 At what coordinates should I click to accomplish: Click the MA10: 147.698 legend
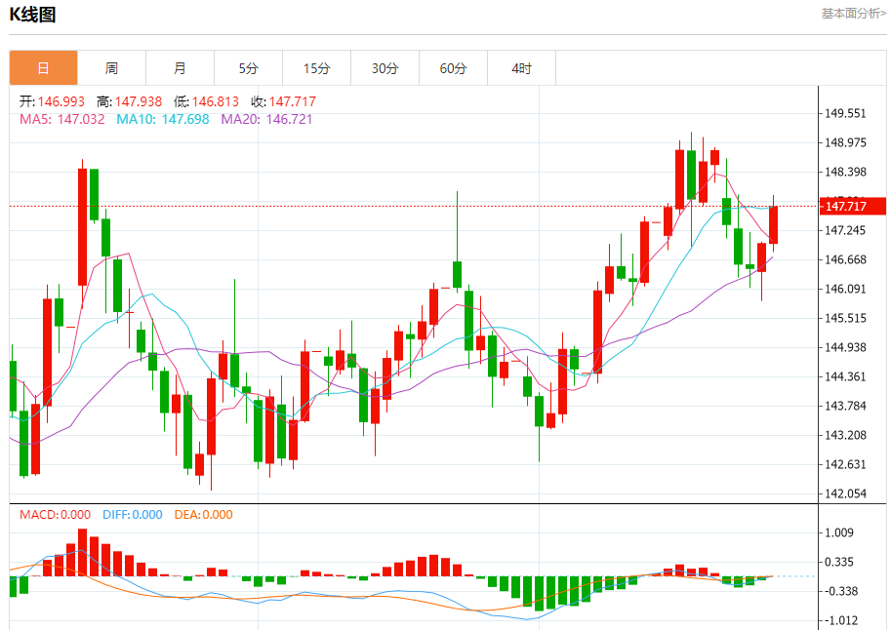coord(163,119)
